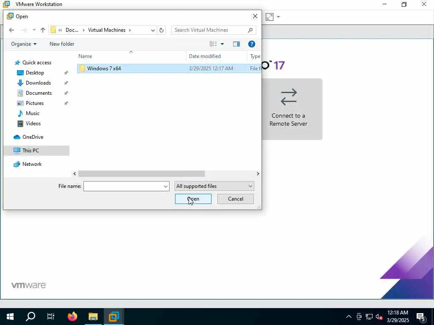Go back with the left arrow button

[x=11, y=30]
